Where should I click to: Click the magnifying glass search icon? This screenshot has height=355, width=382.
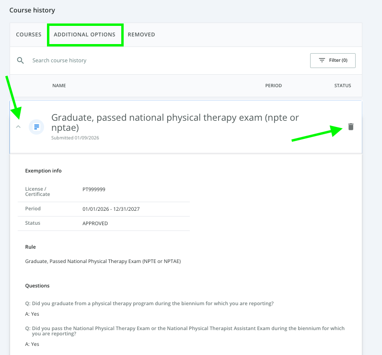pos(20,60)
